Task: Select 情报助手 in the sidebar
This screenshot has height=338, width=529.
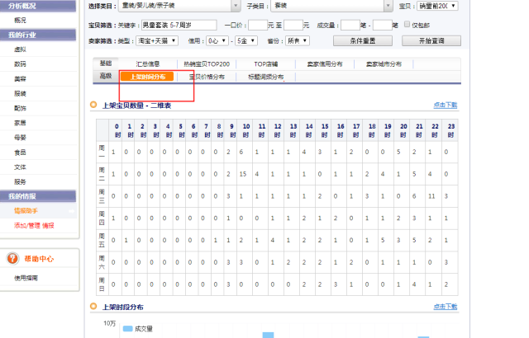Action: coord(26,211)
